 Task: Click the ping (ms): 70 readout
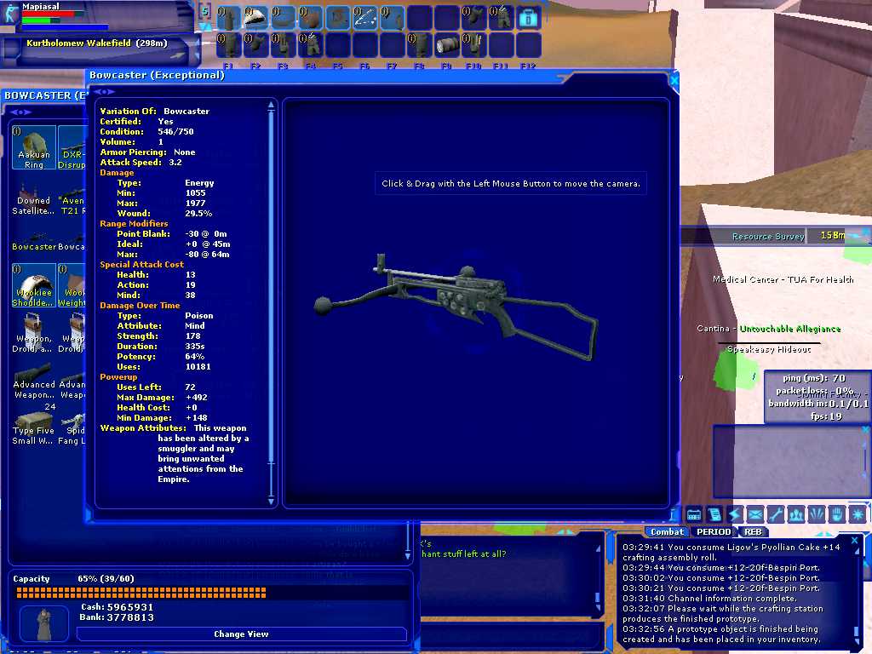click(814, 378)
